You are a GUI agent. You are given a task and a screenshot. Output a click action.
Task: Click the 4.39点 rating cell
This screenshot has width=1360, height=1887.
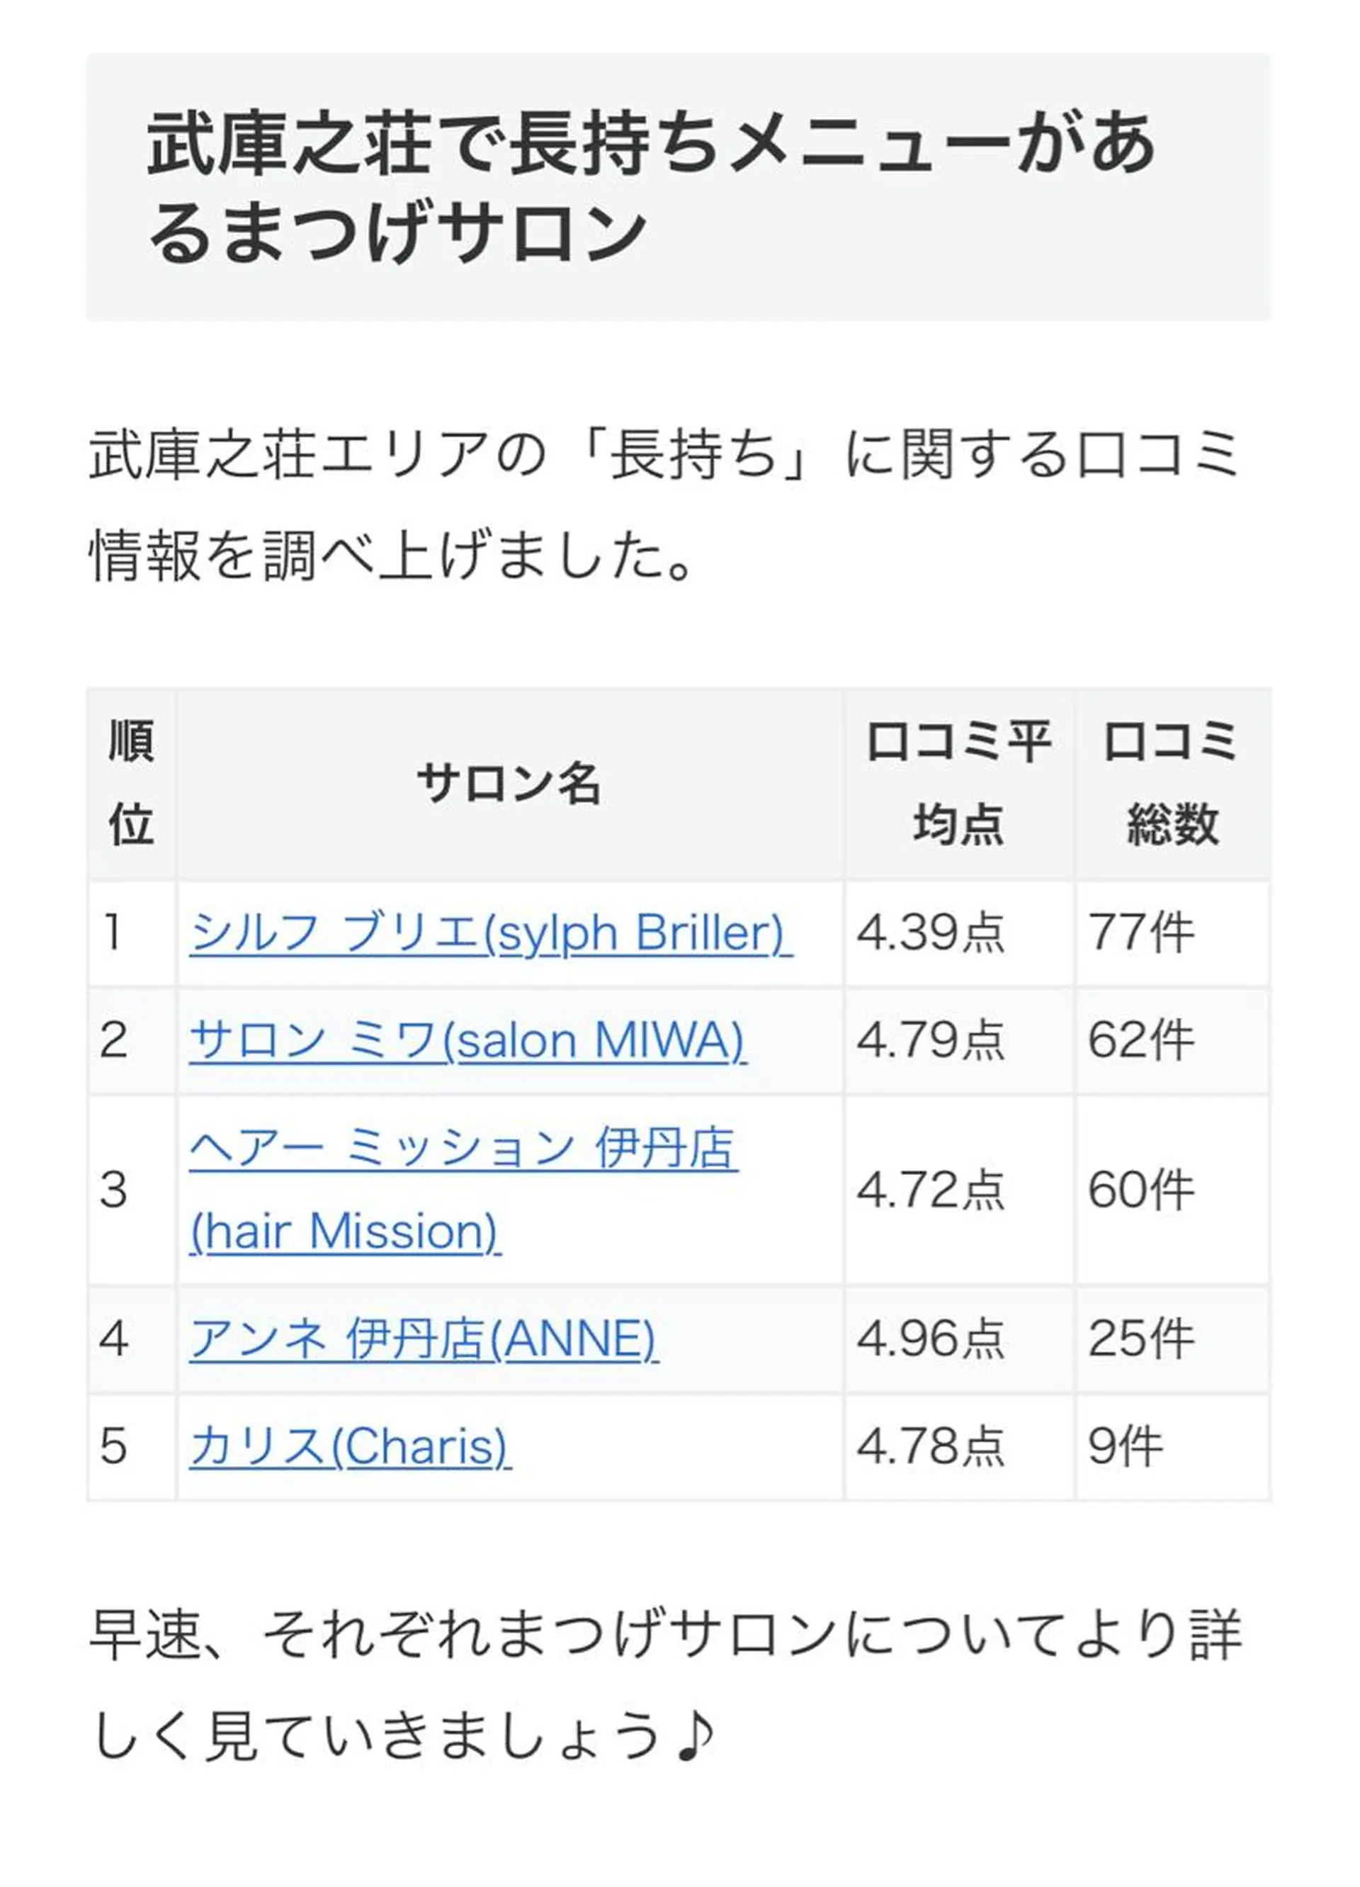pos(931,933)
